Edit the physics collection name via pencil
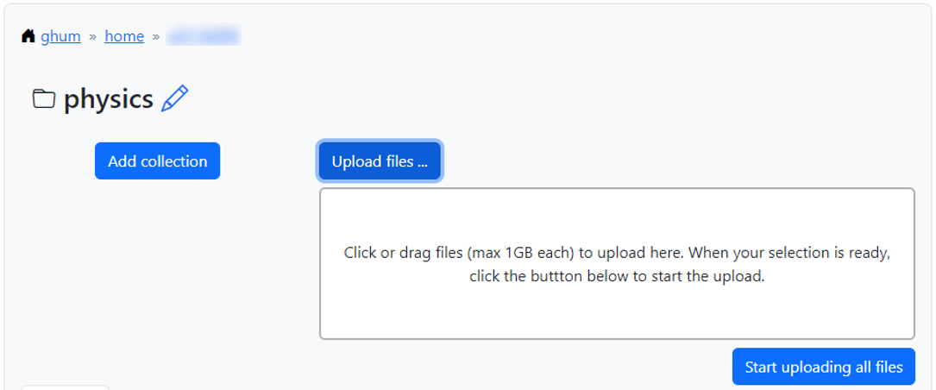The width and height of the screenshot is (936, 390). pos(175,98)
